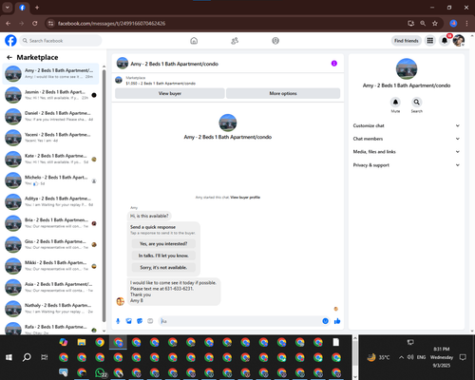Open the Chrome three-dot menu
Viewport: 475px width, 380px height.
[466, 24]
